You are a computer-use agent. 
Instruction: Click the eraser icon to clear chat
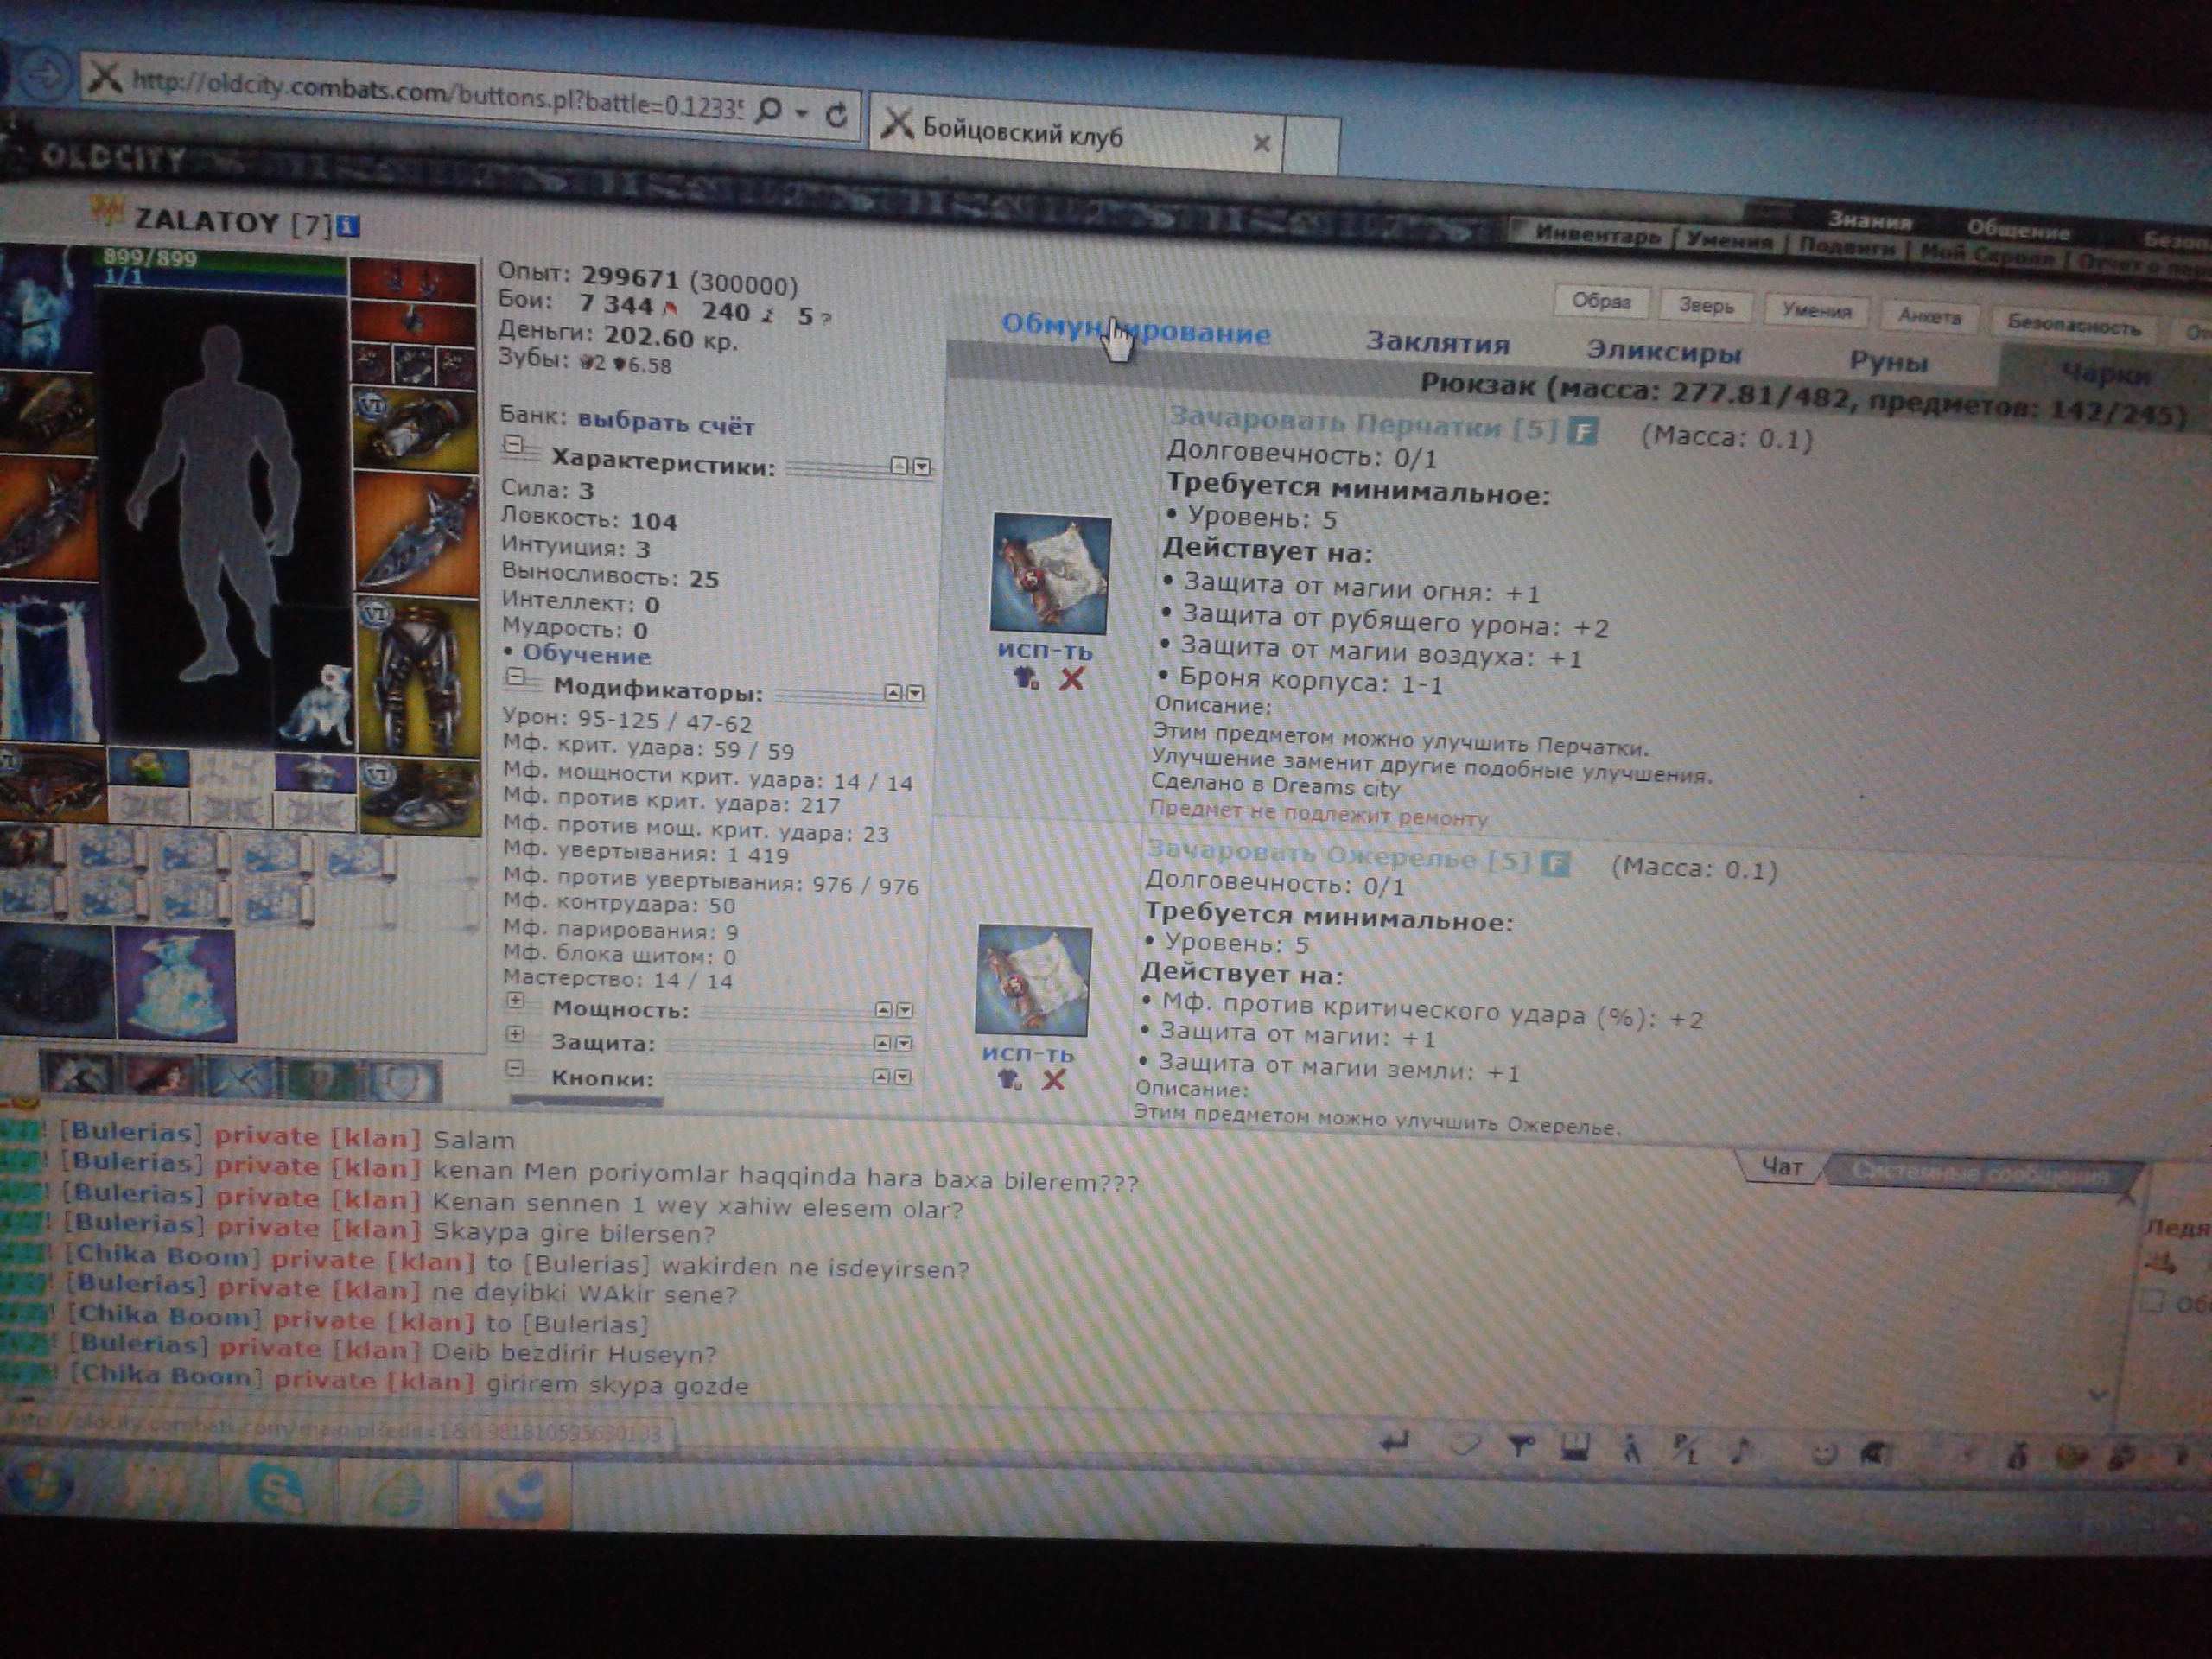pos(1465,1444)
